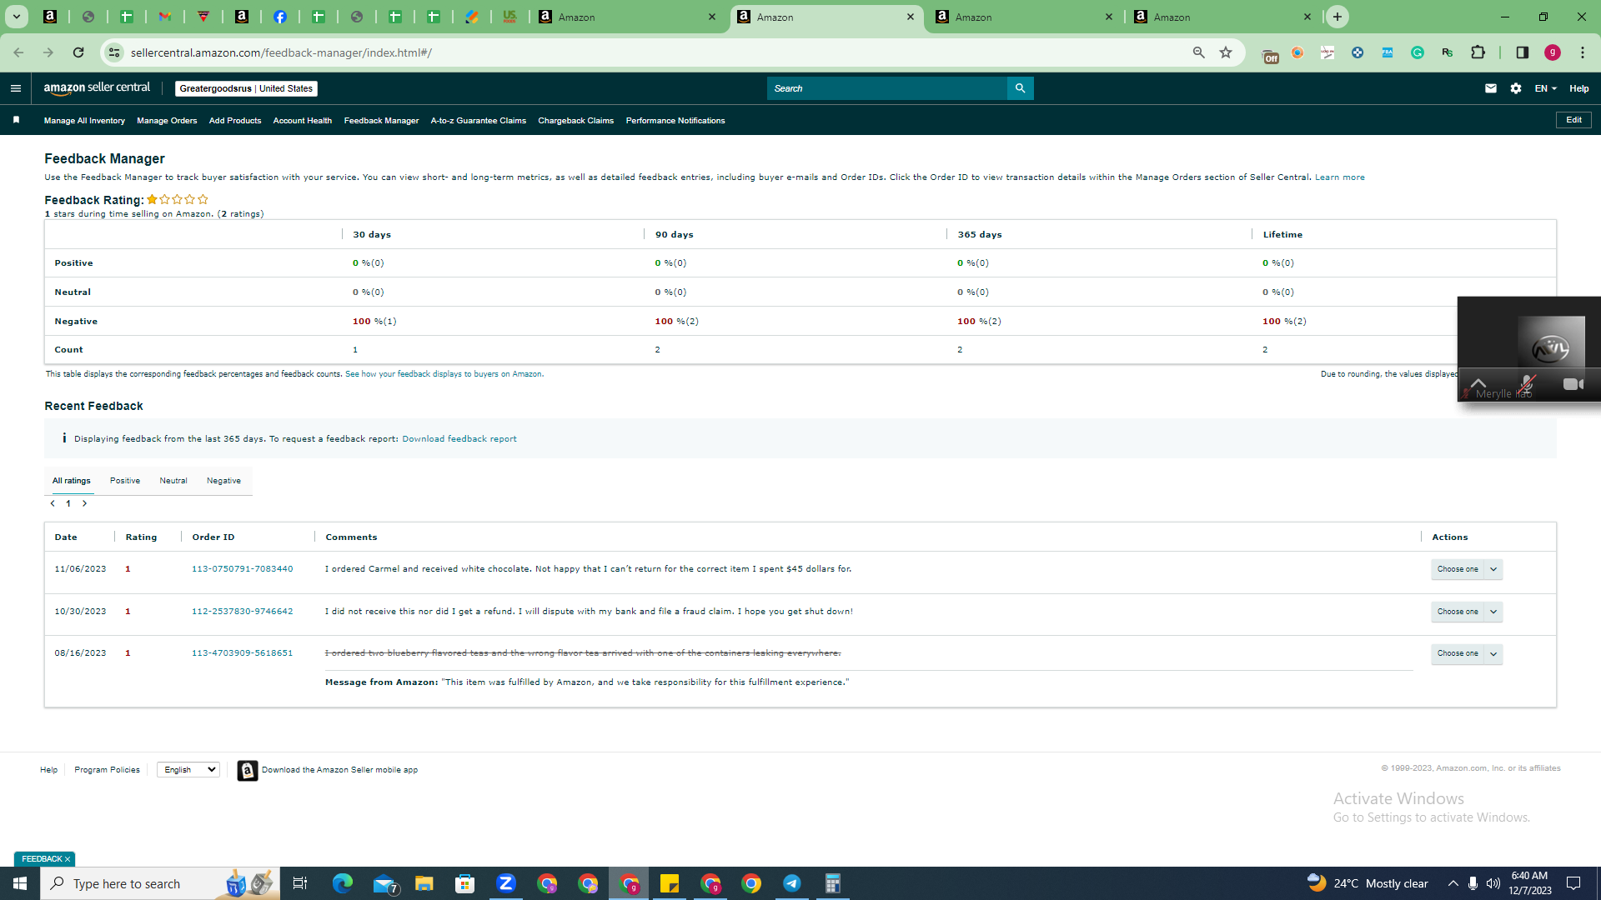Select the Neutral feedback tab
The image size is (1601, 900).
point(173,481)
